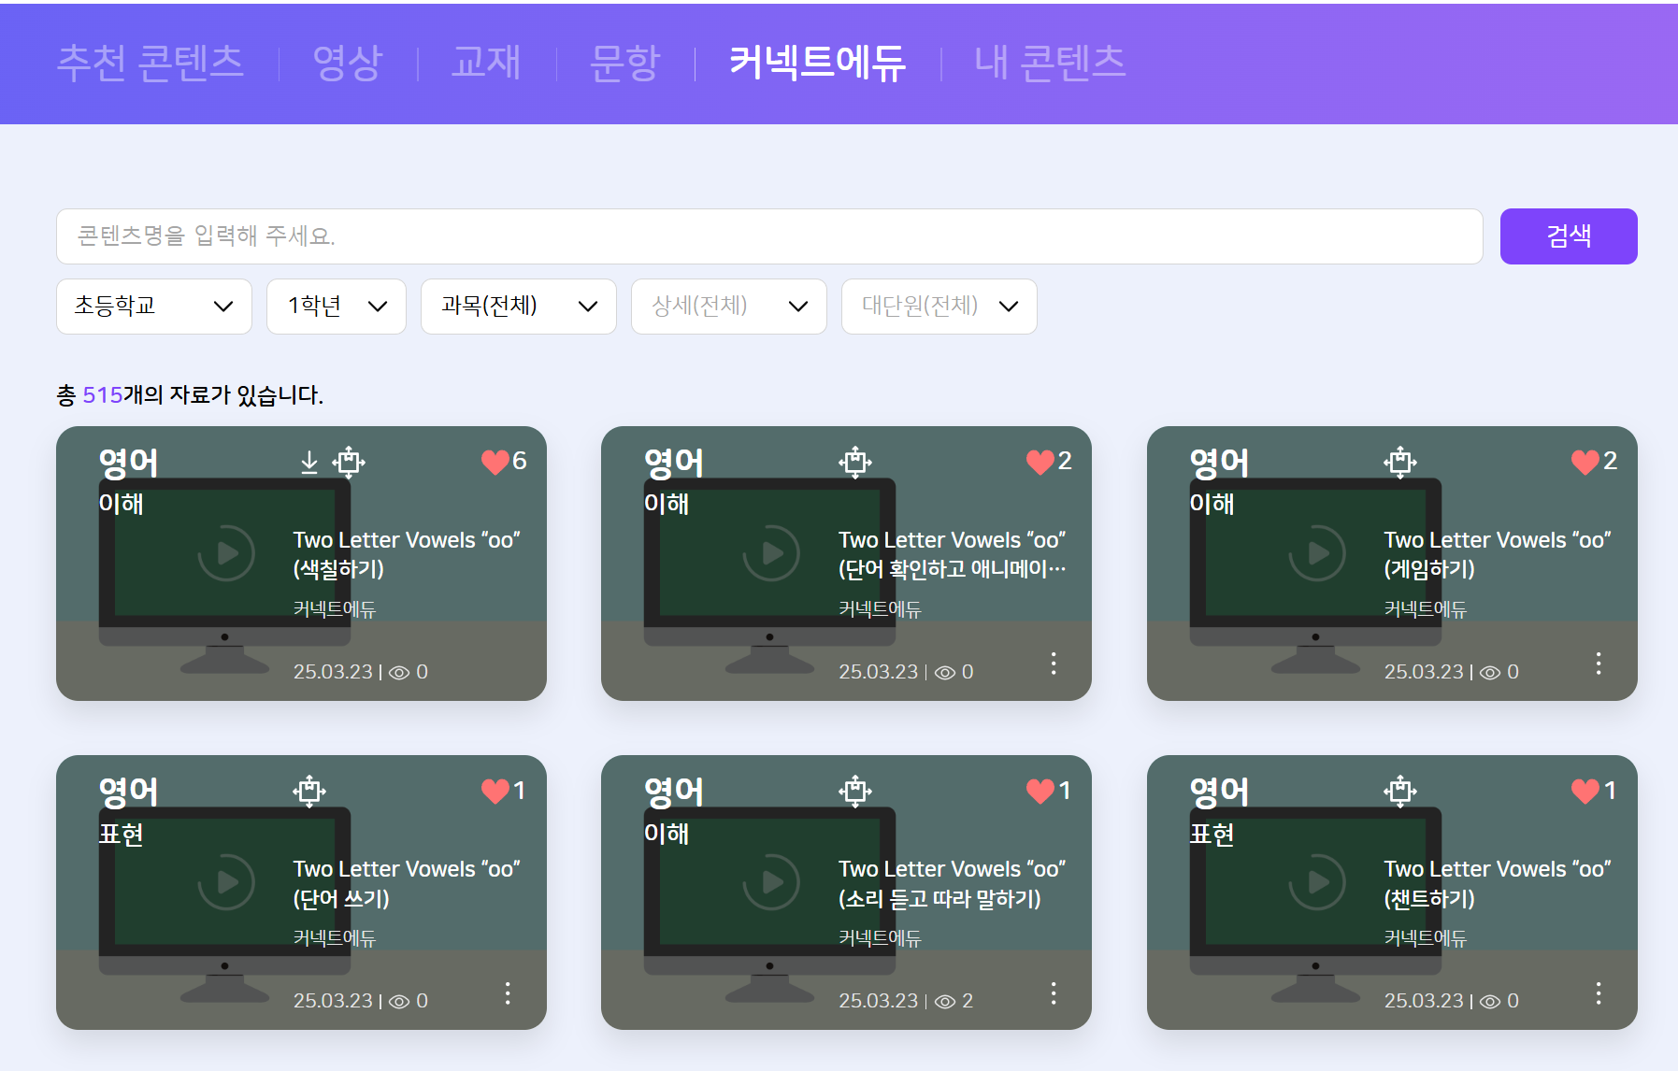Click the move icon on the 단어 쓰기 card
The width and height of the screenshot is (1678, 1071).
[x=309, y=791]
